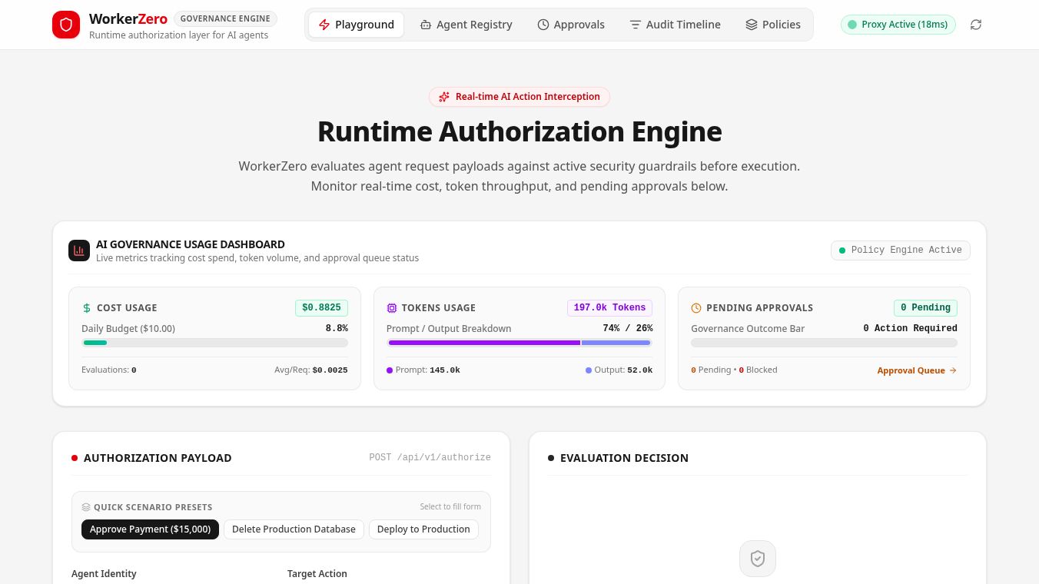Click the dollar sign icon on Cost Usage

(x=87, y=308)
